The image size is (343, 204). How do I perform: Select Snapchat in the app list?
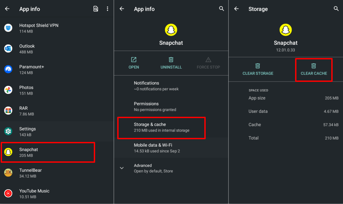48,152
